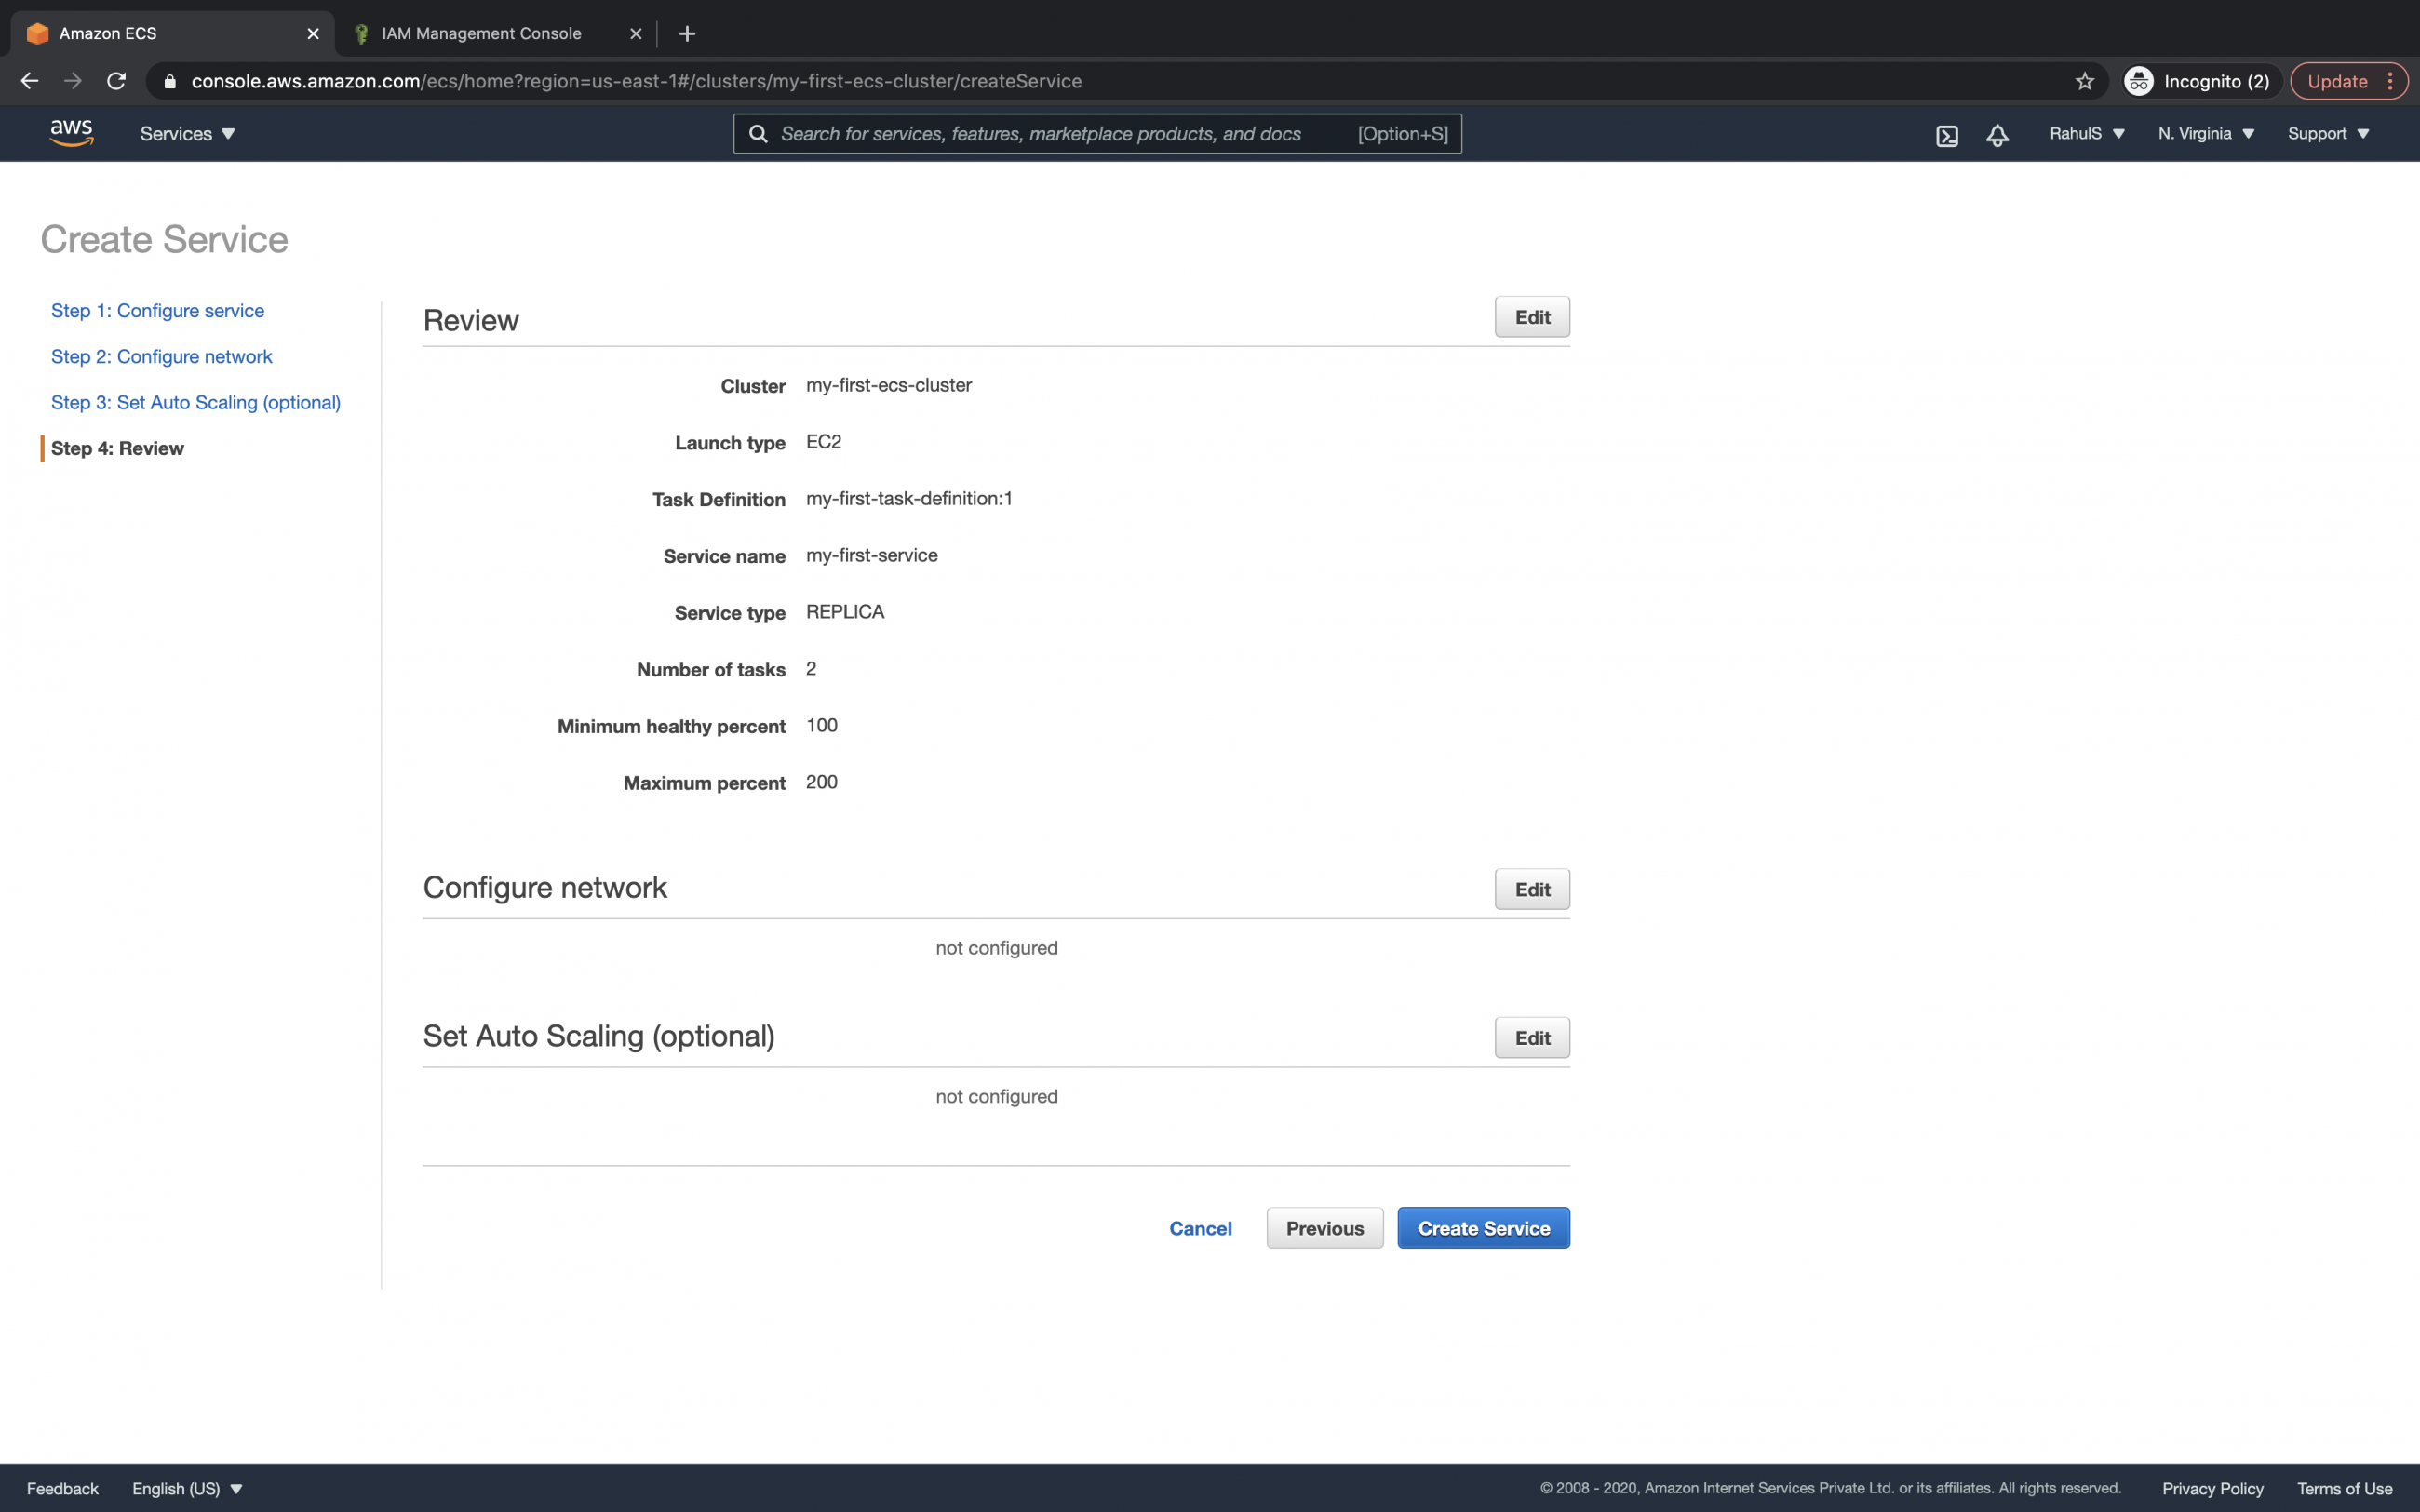This screenshot has width=2420, height=1512.
Task: Click the Create Service button
Action: 1483,1228
